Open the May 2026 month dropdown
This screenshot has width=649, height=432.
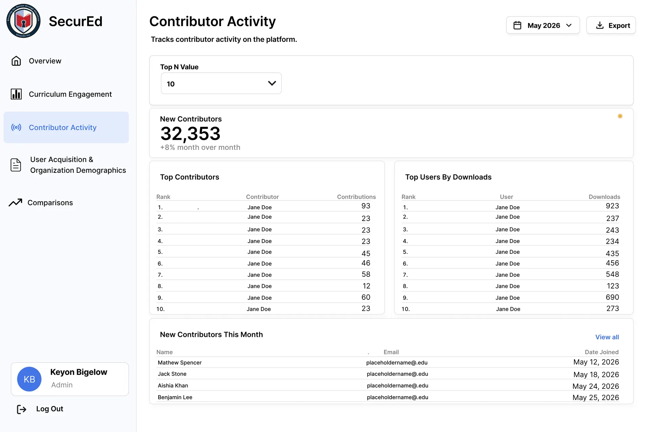point(543,25)
